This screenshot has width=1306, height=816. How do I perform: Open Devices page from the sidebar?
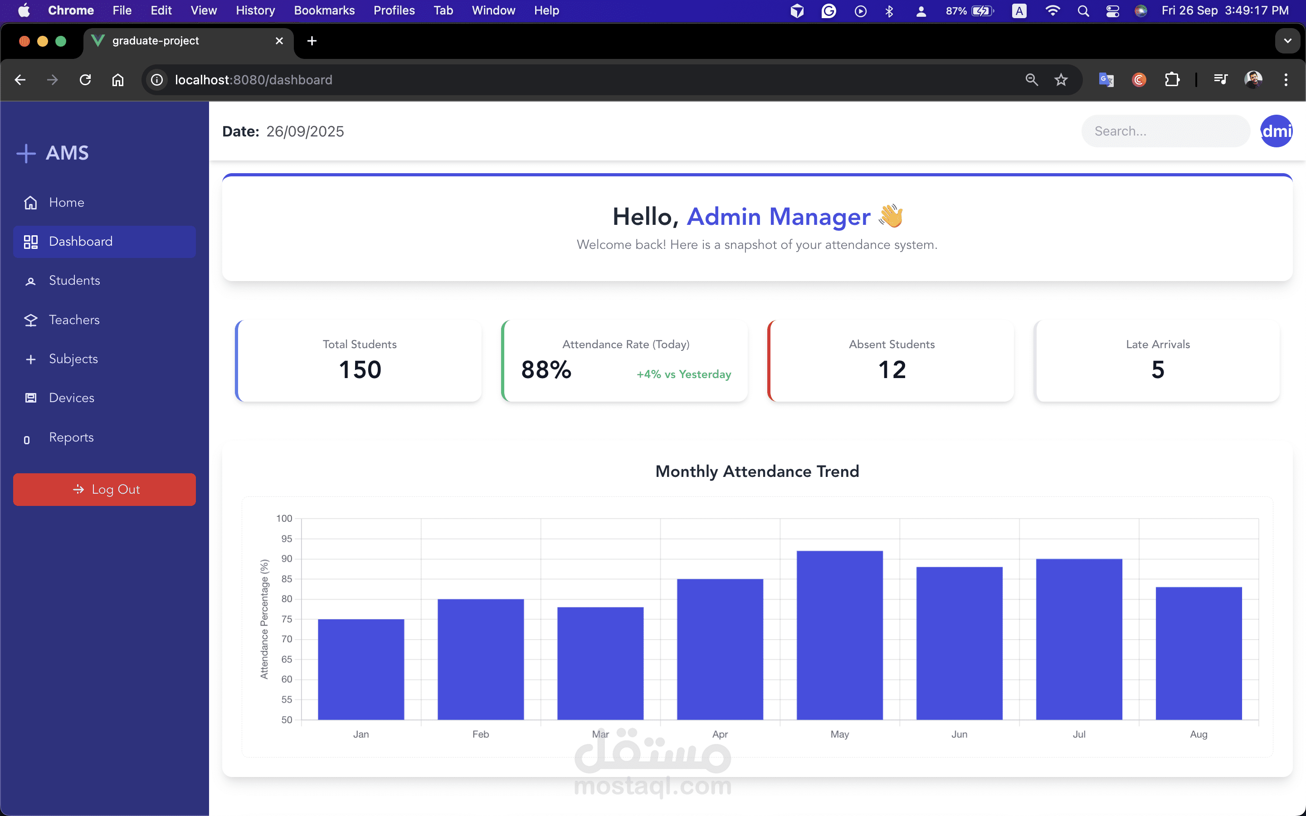[x=104, y=398]
